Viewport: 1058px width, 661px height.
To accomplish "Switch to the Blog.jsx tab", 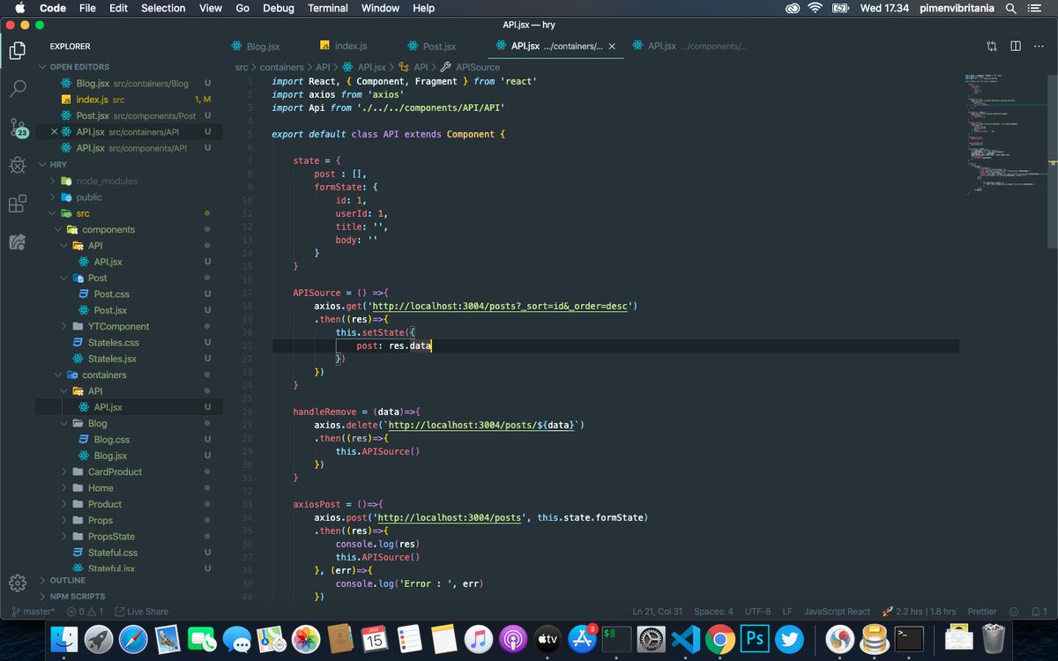I will coord(263,46).
